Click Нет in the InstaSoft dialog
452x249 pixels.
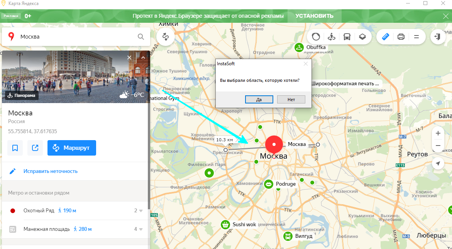291,100
